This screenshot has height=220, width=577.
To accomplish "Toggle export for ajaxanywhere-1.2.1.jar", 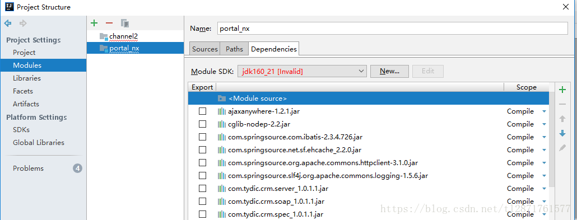I will (202, 111).
